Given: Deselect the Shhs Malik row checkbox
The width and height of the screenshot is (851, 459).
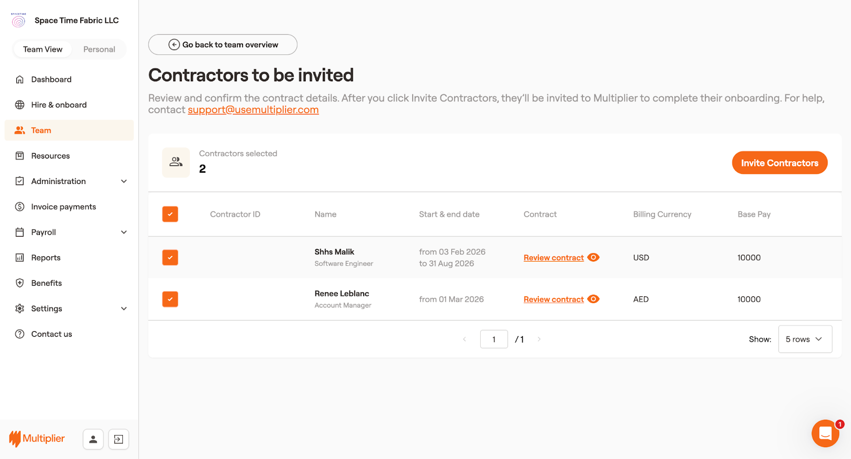Looking at the screenshot, I should click(x=170, y=257).
